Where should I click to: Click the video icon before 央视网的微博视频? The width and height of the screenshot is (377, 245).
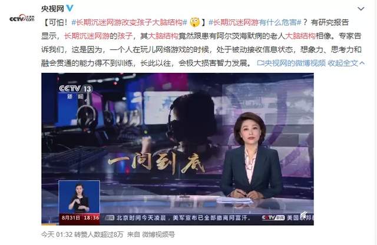(260, 63)
